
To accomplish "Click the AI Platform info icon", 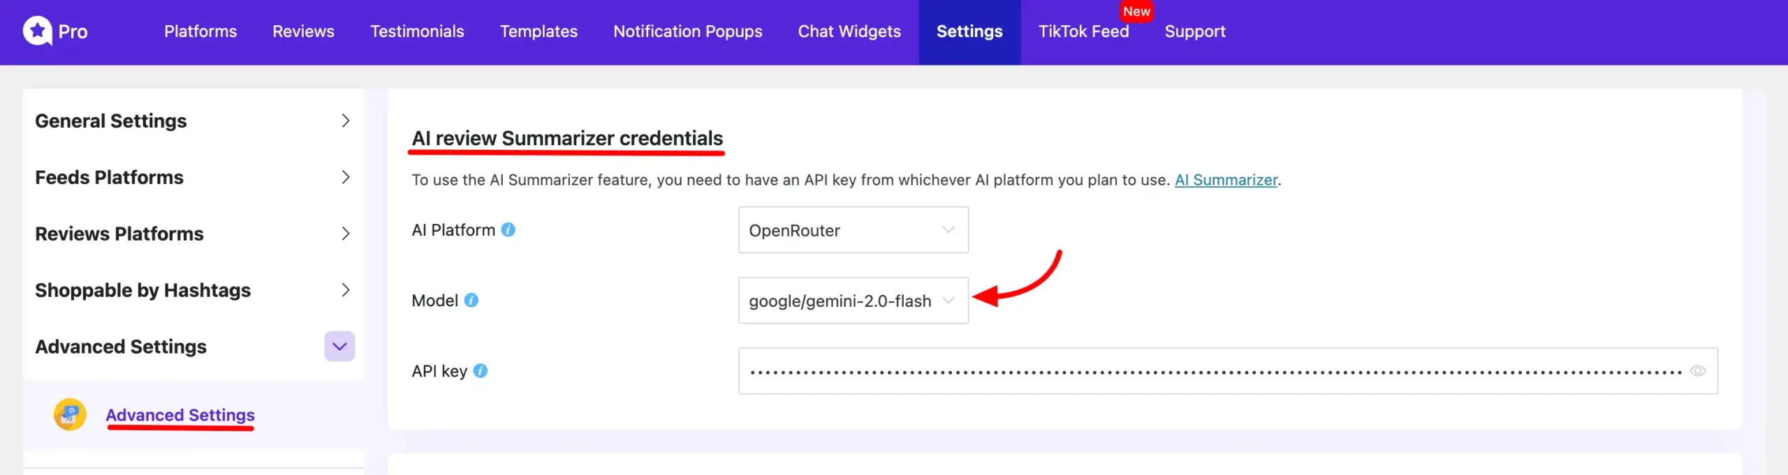I will pos(508,229).
